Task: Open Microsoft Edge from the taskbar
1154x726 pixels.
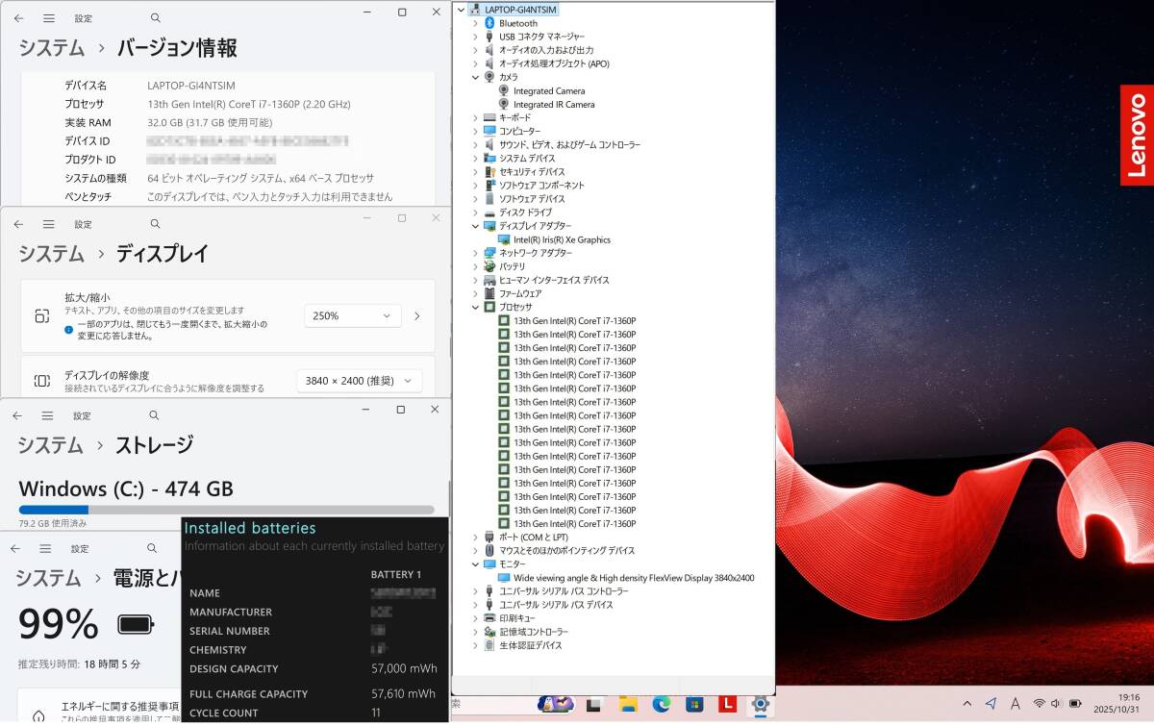Action: click(661, 705)
